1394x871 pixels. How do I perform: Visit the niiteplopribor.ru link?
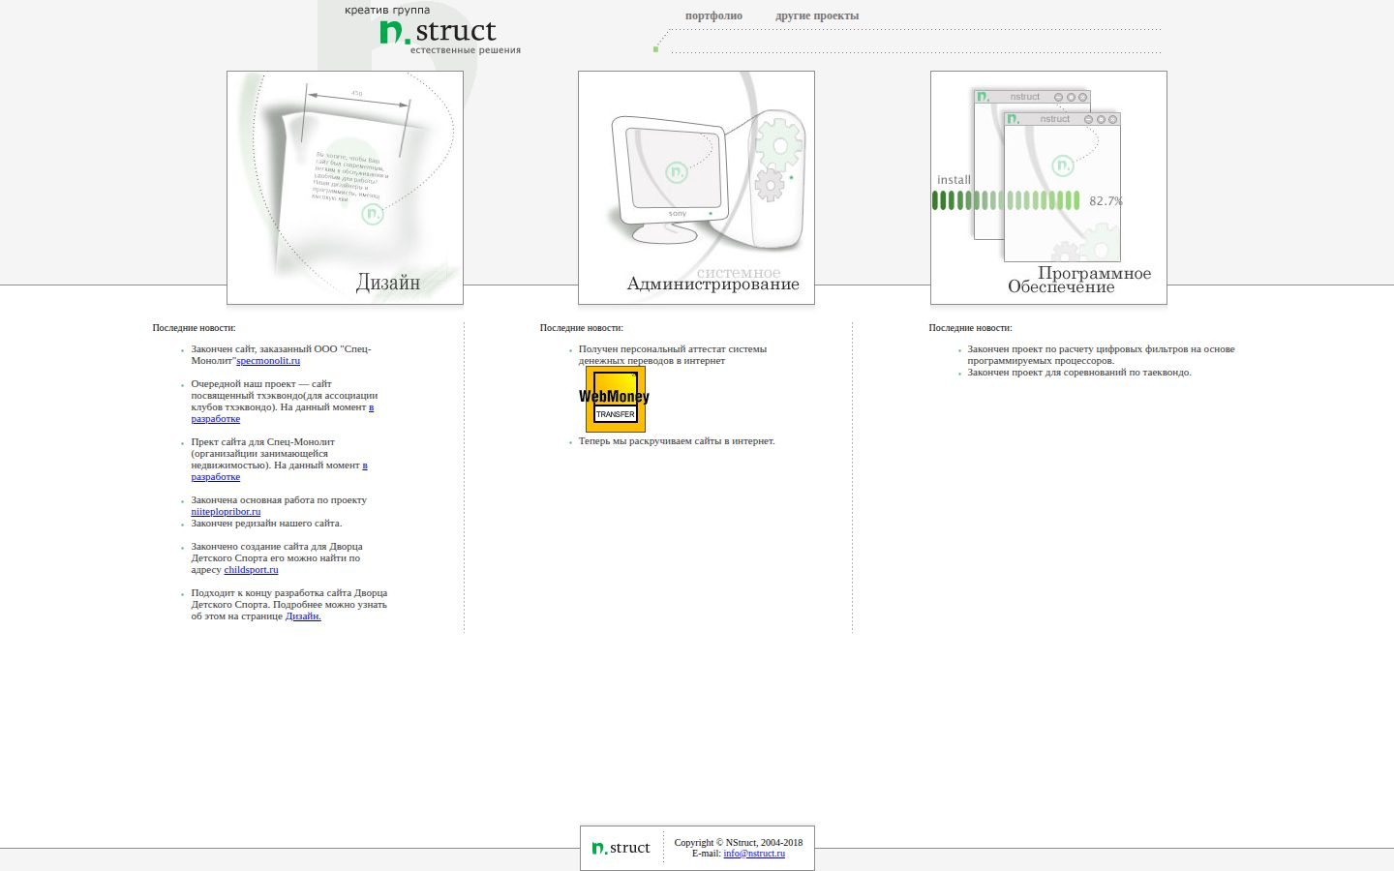coord(226,512)
